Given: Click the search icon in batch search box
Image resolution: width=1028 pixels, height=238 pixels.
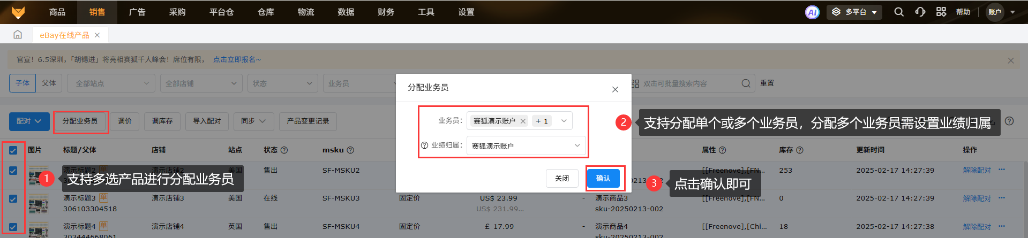Looking at the screenshot, I should [745, 83].
